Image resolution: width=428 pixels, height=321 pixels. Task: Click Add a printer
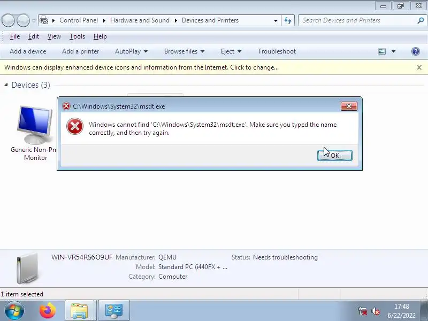click(x=81, y=51)
